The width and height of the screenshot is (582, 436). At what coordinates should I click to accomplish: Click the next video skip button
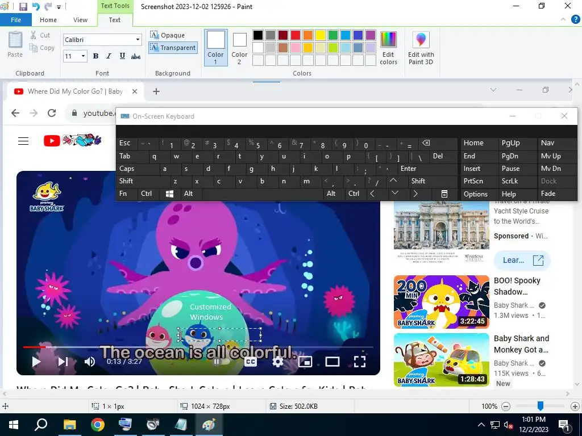(x=63, y=362)
